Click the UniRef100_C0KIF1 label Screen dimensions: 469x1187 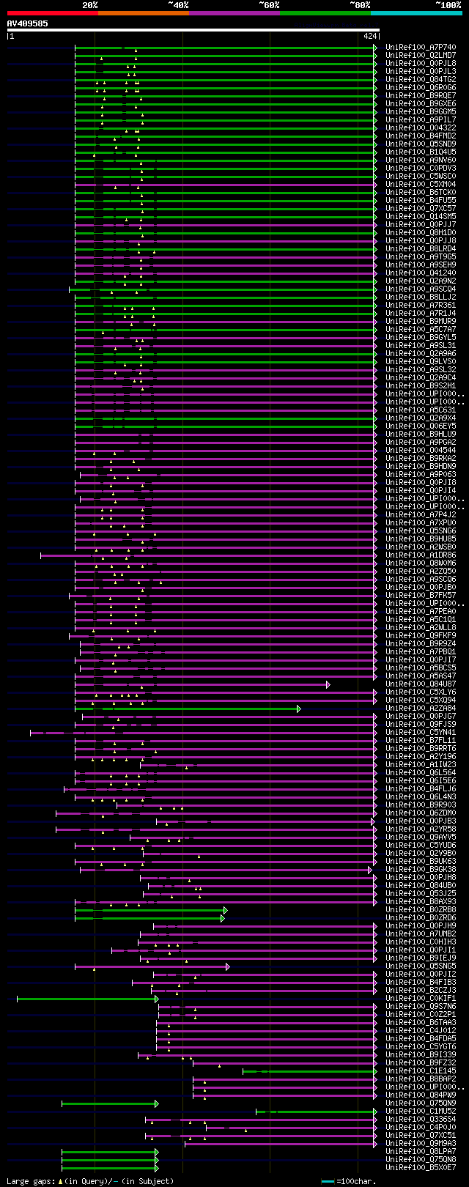421,998
